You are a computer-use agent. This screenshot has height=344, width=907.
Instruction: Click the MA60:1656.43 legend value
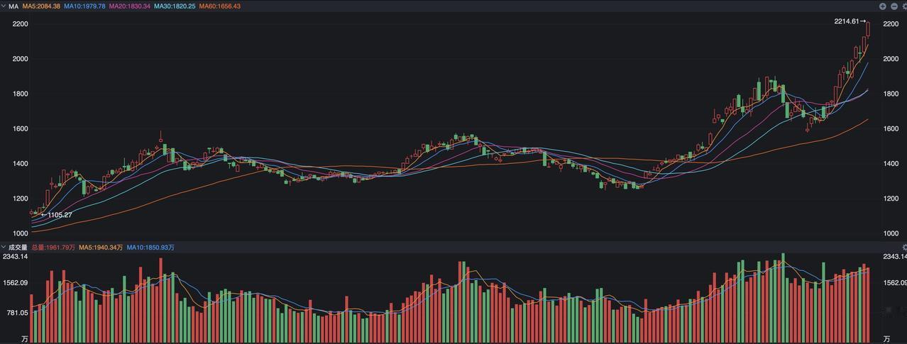click(x=219, y=6)
